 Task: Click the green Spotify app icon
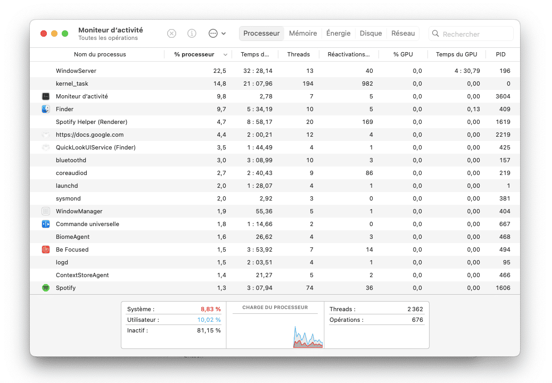click(x=46, y=288)
